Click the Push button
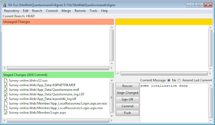 [x=127, y=113]
